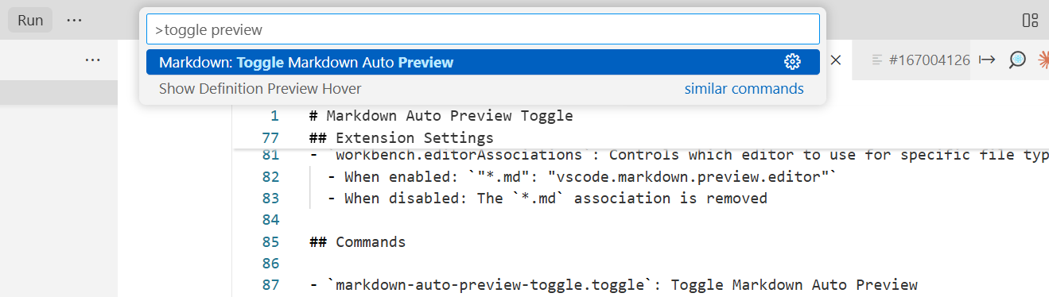This screenshot has width=1049, height=297.
Task: Close the active editor tab with the X
Action: tap(836, 60)
